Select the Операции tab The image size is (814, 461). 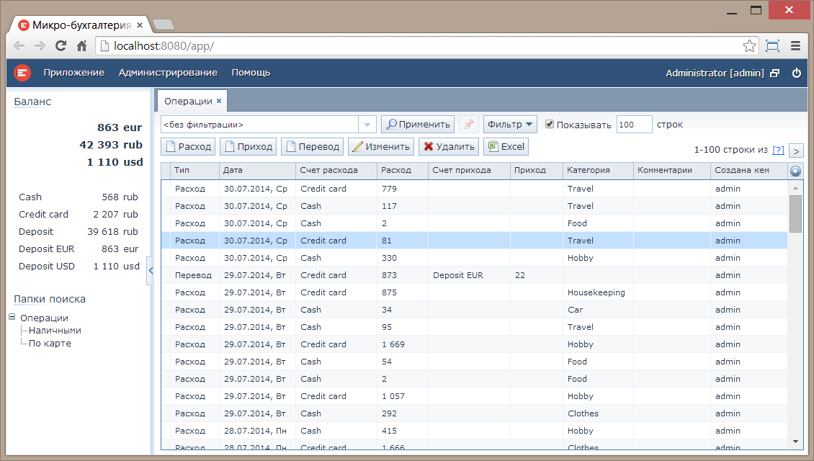click(188, 102)
